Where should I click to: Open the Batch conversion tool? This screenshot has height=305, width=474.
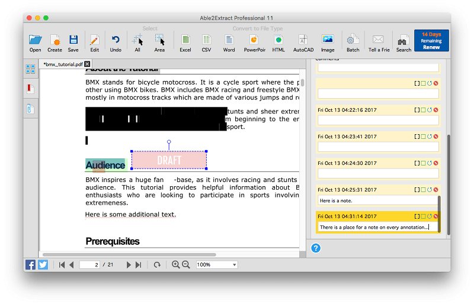coord(353,43)
